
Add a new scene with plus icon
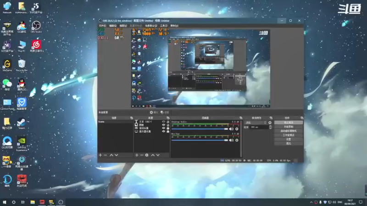pos(100,155)
